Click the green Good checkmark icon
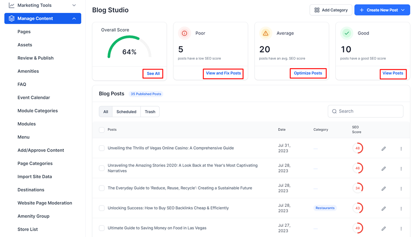The width and height of the screenshot is (415, 237). click(346, 33)
